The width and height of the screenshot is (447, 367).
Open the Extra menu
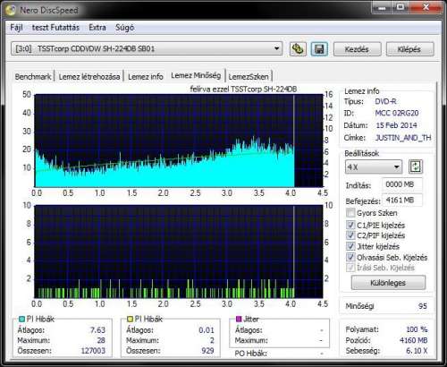97,28
